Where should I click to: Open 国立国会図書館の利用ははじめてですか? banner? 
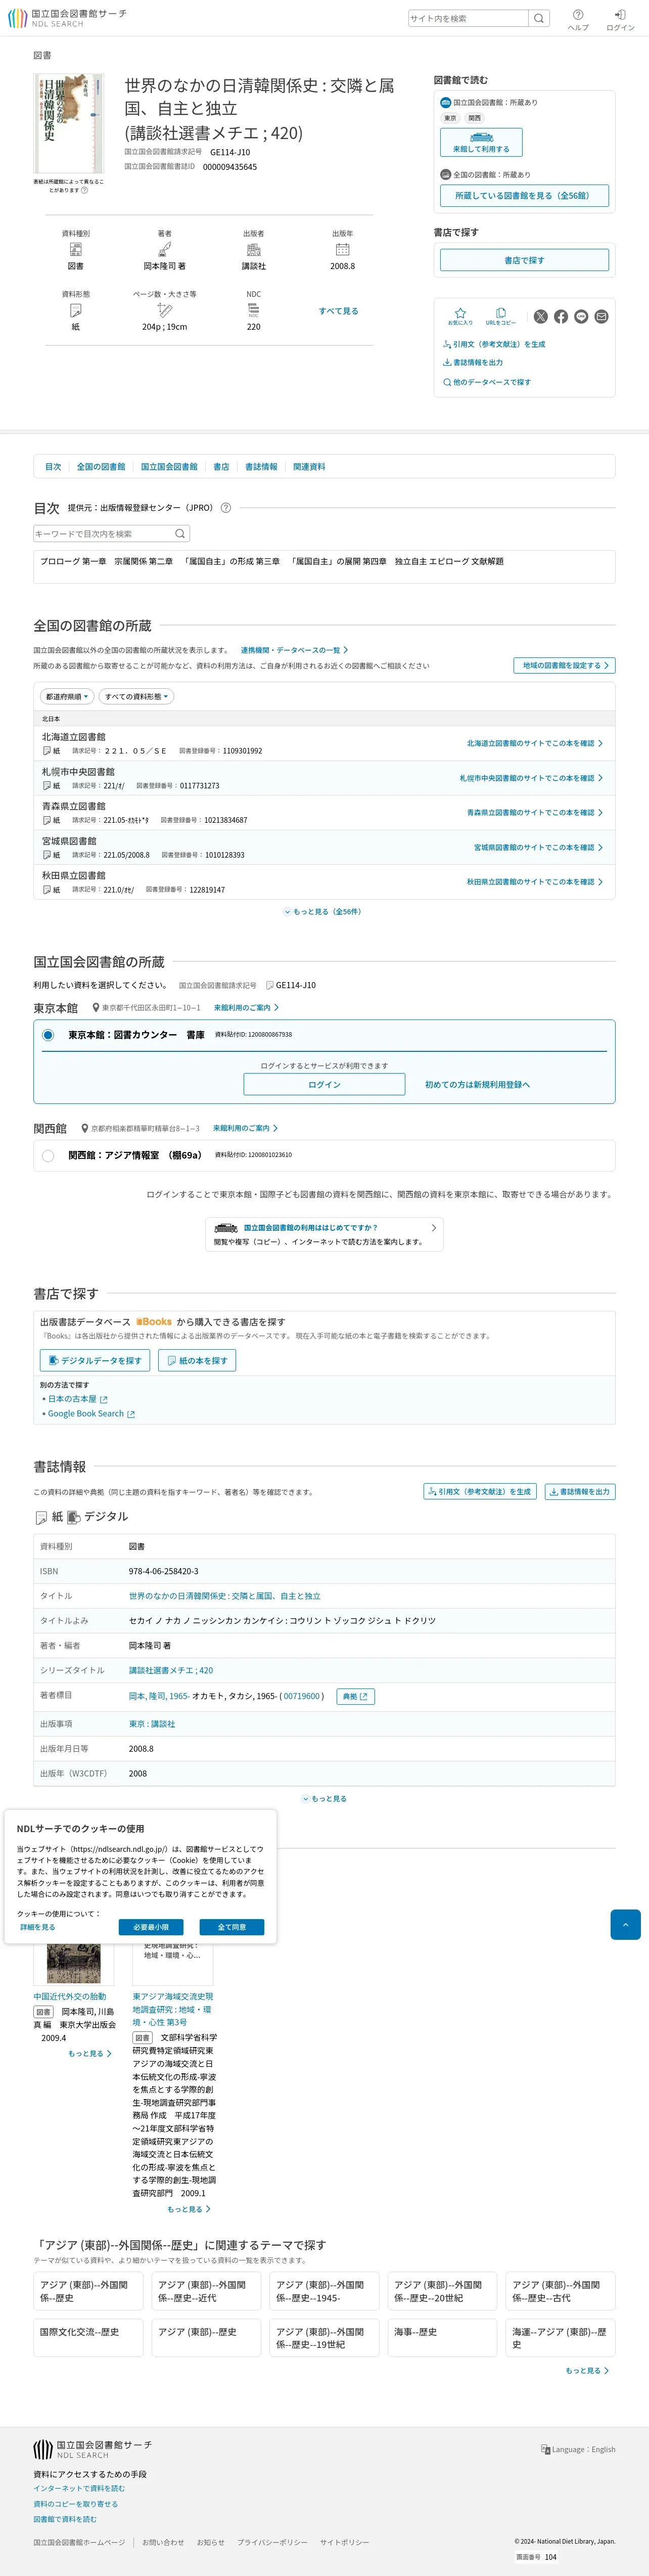click(x=324, y=1234)
